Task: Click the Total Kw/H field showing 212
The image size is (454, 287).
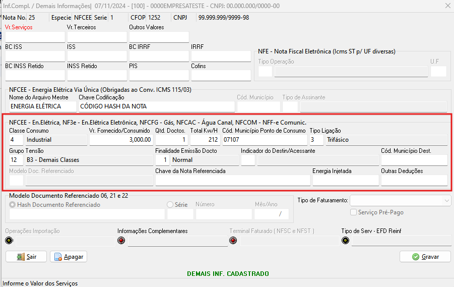Action: pyautogui.click(x=205, y=140)
